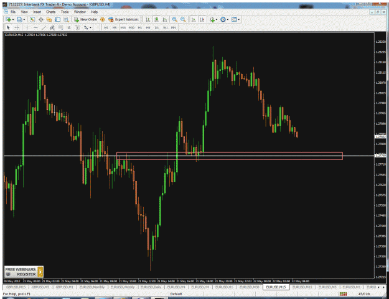This screenshot has width=389, height=299.
Task: Select the crosshair tool
Action: [17, 27]
